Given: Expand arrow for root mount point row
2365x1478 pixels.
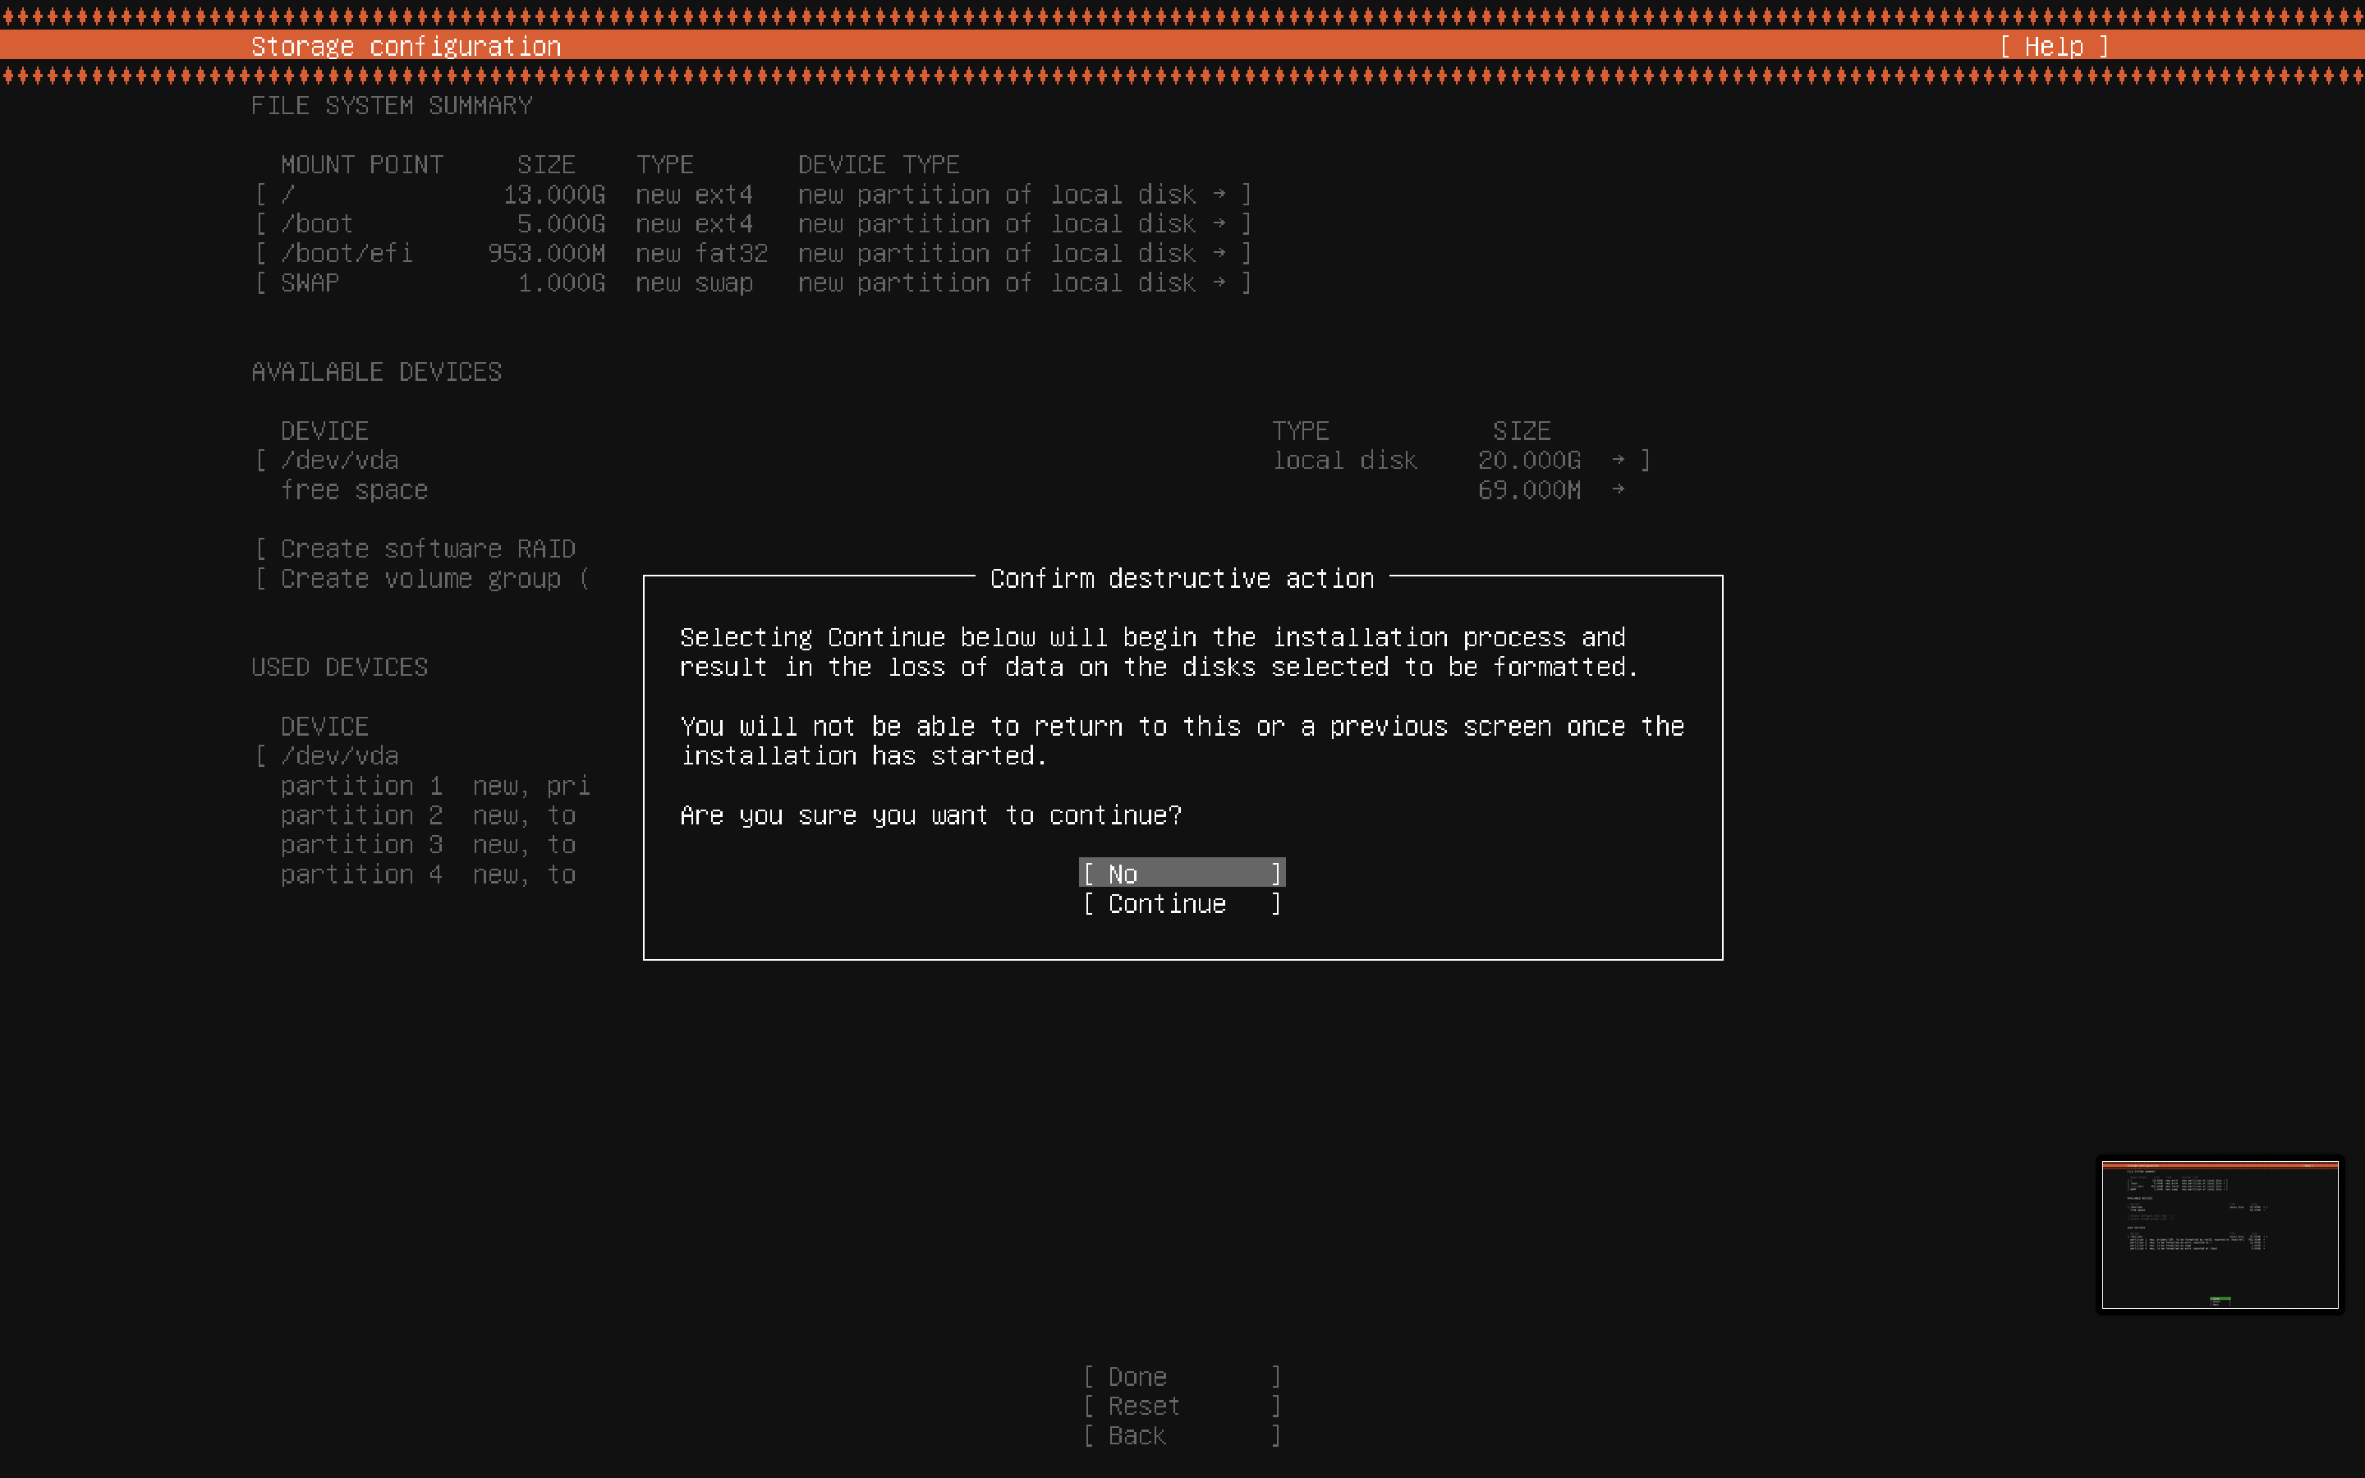Looking at the screenshot, I should [1219, 194].
